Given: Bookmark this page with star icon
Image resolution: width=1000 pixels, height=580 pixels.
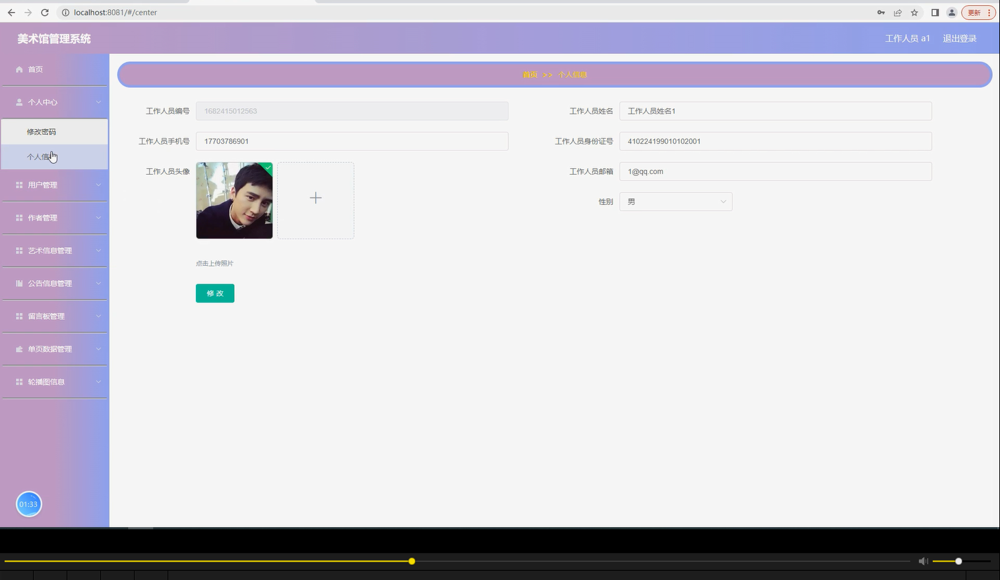Looking at the screenshot, I should pyautogui.click(x=914, y=13).
